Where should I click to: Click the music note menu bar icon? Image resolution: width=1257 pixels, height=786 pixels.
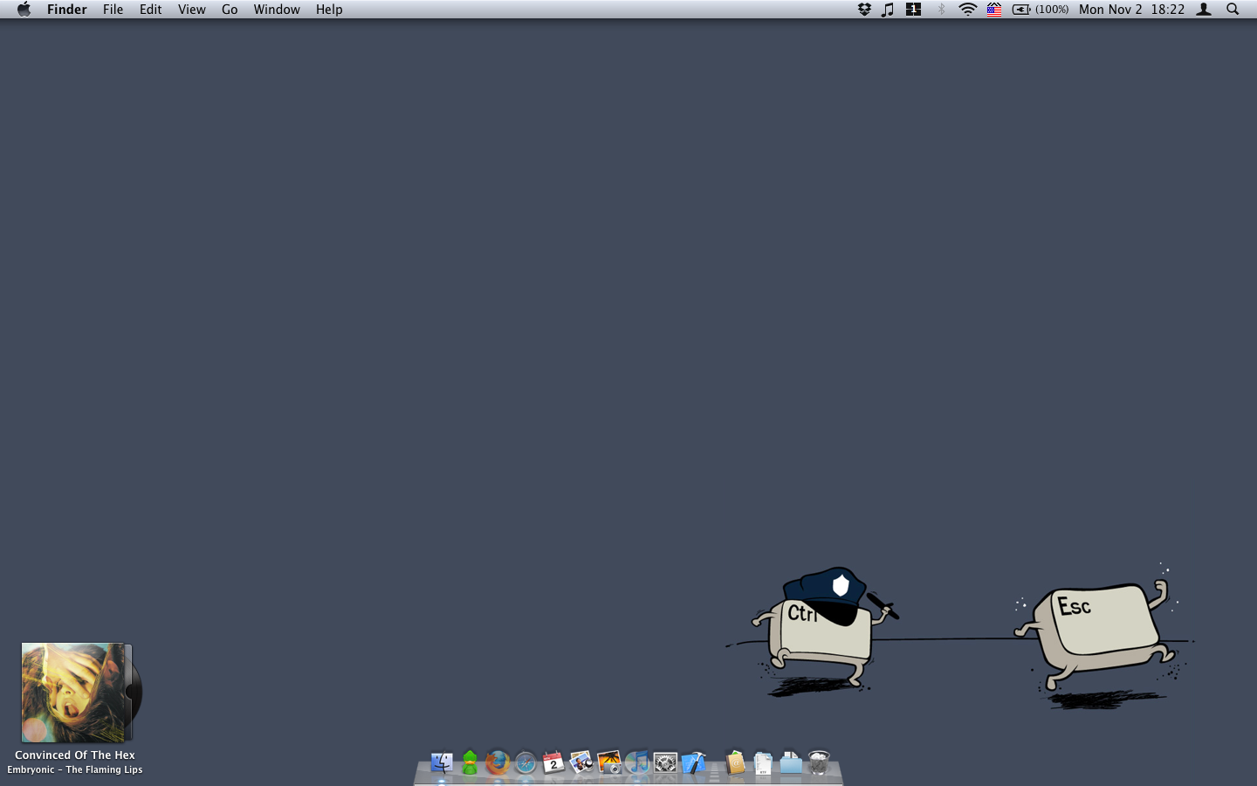pyautogui.click(x=888, y=10)
